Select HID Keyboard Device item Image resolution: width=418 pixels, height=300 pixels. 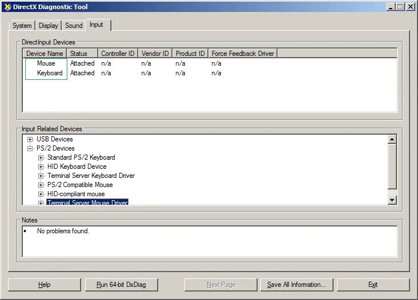coord(77,167)
